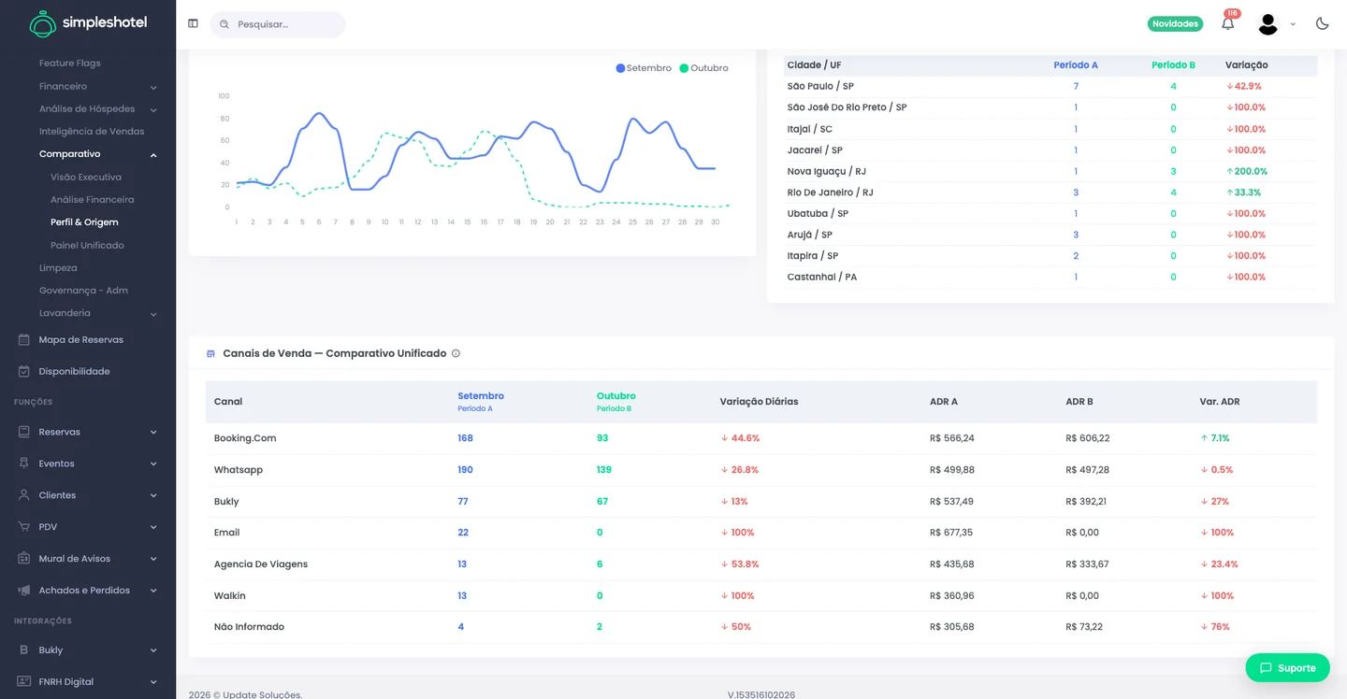
Task: Click the Eventos sidebar icon
Action: (x=24, y=464)
